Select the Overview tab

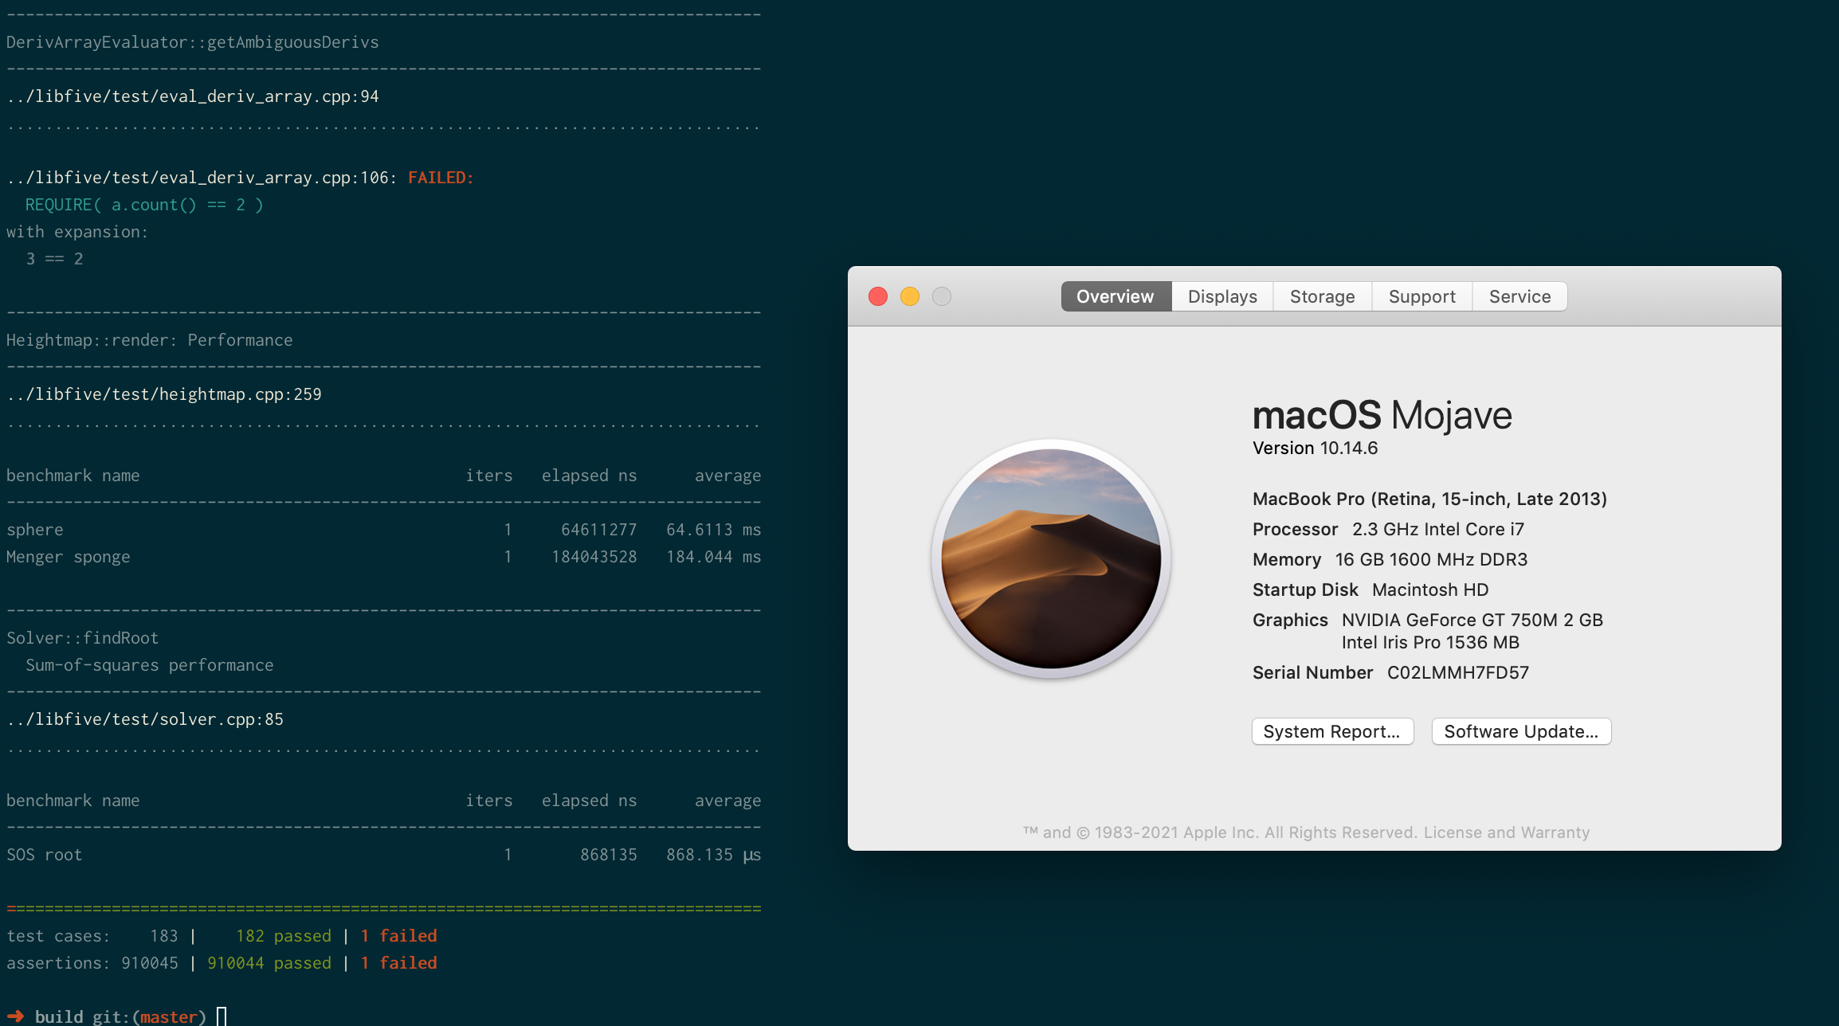(1115, 296)
